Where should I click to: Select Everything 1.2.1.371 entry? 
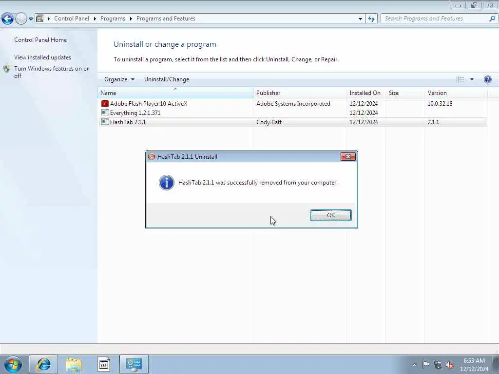pyautogui.click(x=292, y=113)
